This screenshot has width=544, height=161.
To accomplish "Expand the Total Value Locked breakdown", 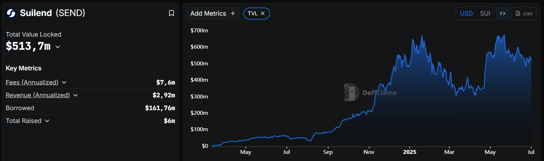I will [x=58, y=47].
